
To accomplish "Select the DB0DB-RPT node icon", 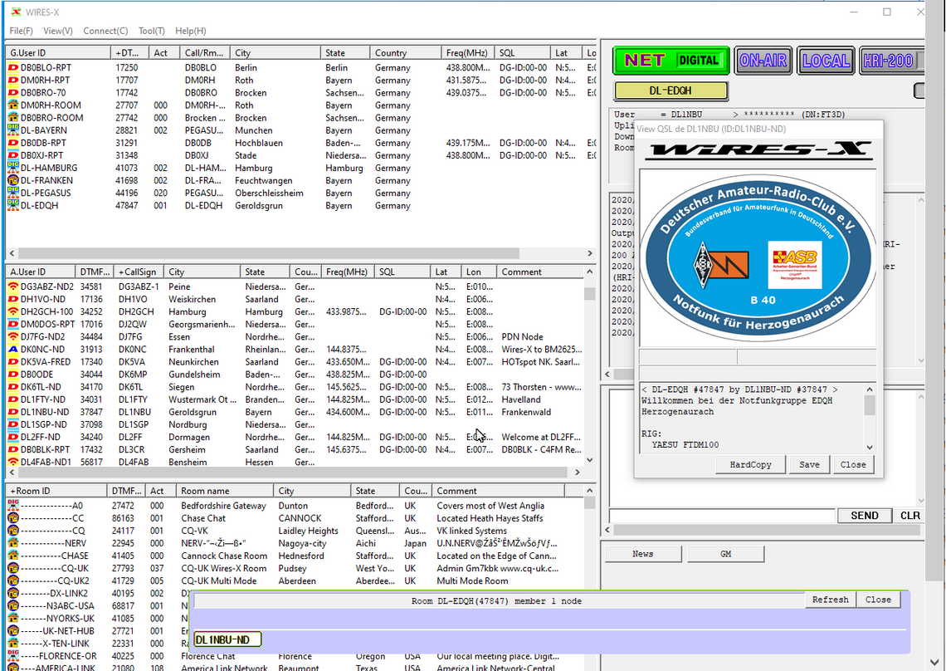I will click(13, 143).
